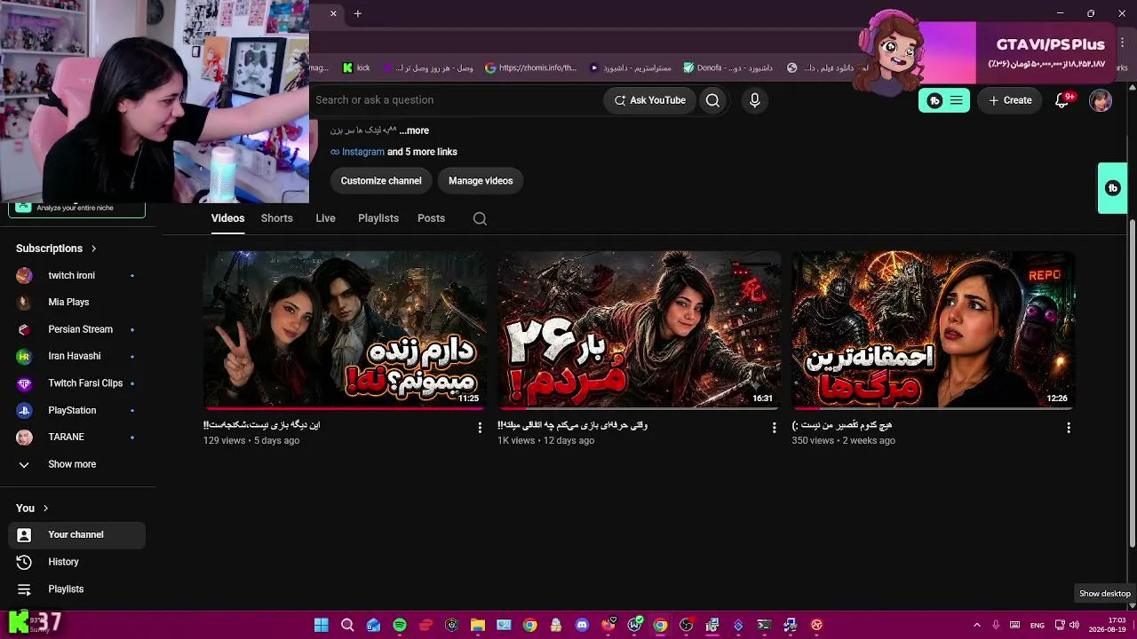Open the zhomis.info Google bookmark
This screenshot has width=1137, height=639.
click(530, 67)
